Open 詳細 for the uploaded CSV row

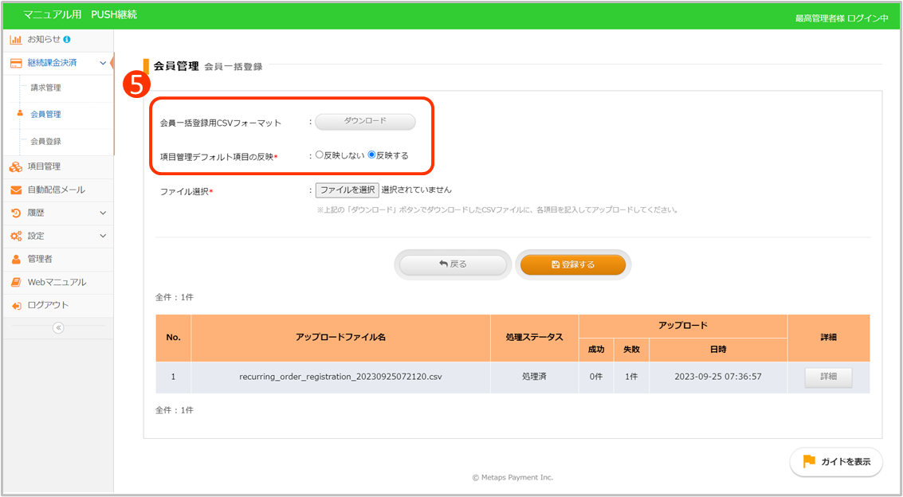click(828, 377)
